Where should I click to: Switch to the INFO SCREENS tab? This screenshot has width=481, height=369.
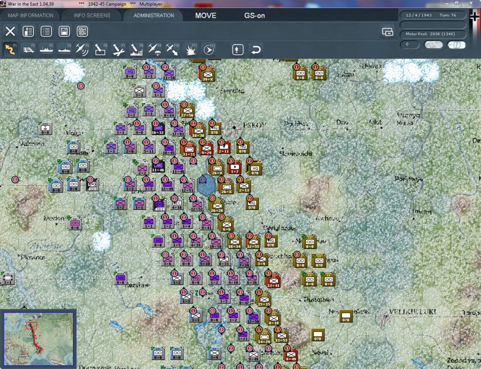pyautogui.click(x=92, y=15)
